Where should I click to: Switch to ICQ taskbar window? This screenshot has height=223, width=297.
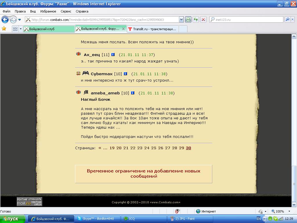[x=144, y=219]
